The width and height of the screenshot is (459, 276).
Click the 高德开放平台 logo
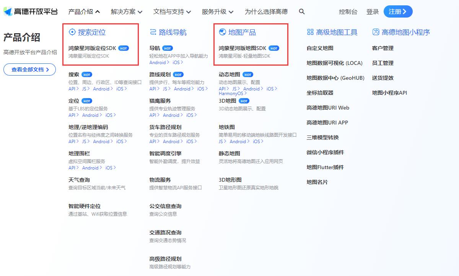tap(31, 11)
